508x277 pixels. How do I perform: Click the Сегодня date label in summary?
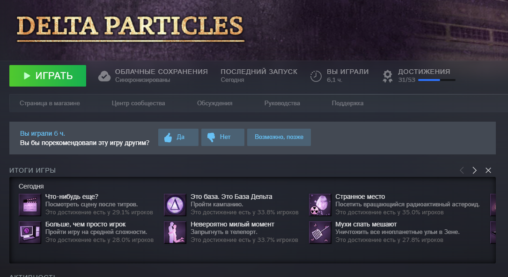(31, 186)
